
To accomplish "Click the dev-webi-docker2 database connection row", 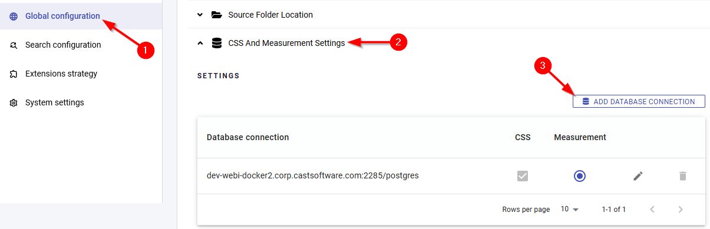I will [451, 176].
